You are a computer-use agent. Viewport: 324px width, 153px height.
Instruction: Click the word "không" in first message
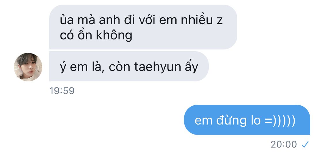coord(114,35)
